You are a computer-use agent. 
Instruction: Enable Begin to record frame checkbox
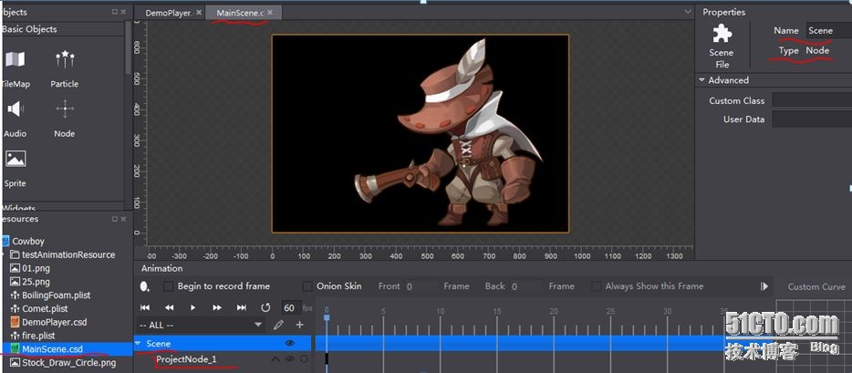(169, 286)
